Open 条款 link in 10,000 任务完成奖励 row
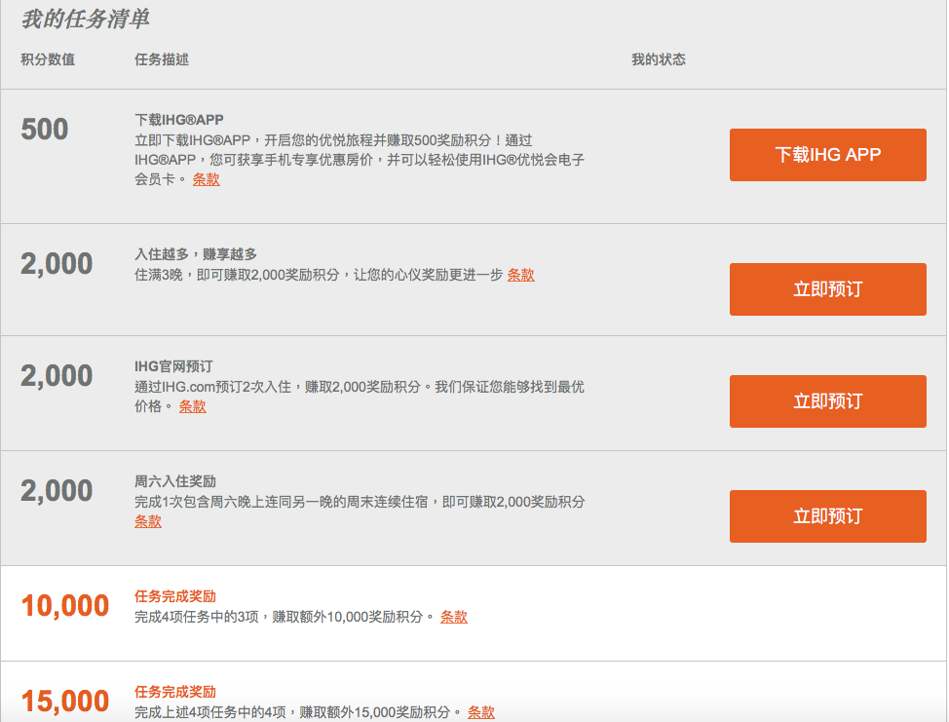This screenshot has width=949, height=722. pyautogui.click(x=453, y=618)
